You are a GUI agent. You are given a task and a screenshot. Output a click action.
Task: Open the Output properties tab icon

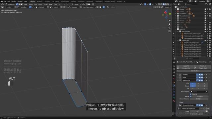click(x=174, y=69)
